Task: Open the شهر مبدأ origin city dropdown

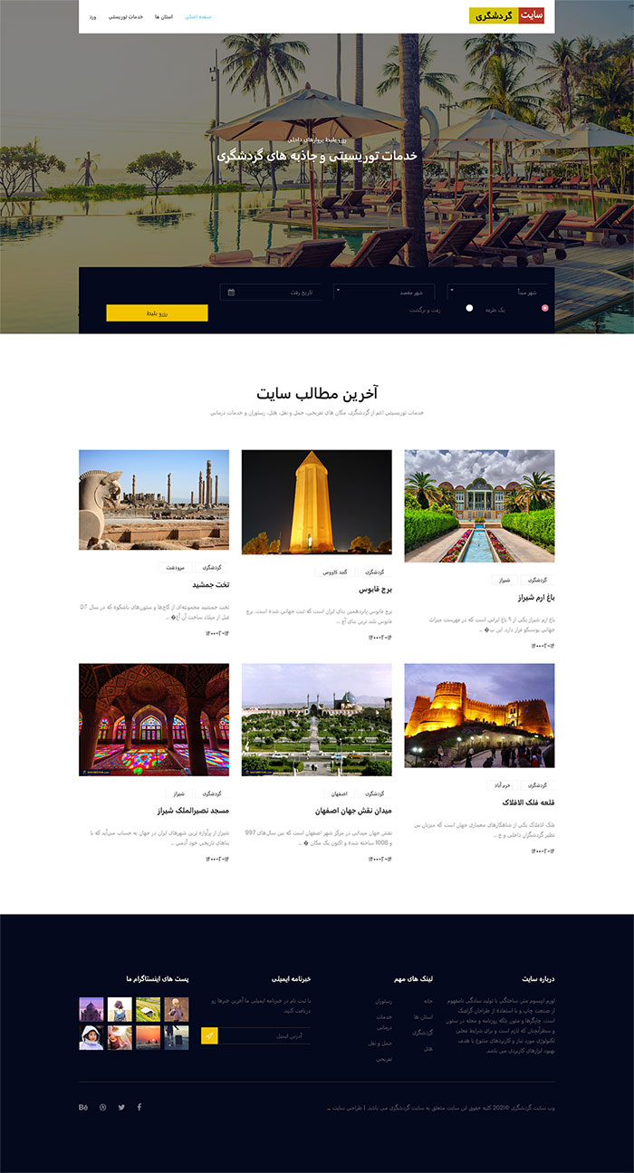Action: [x=497, y=293]
